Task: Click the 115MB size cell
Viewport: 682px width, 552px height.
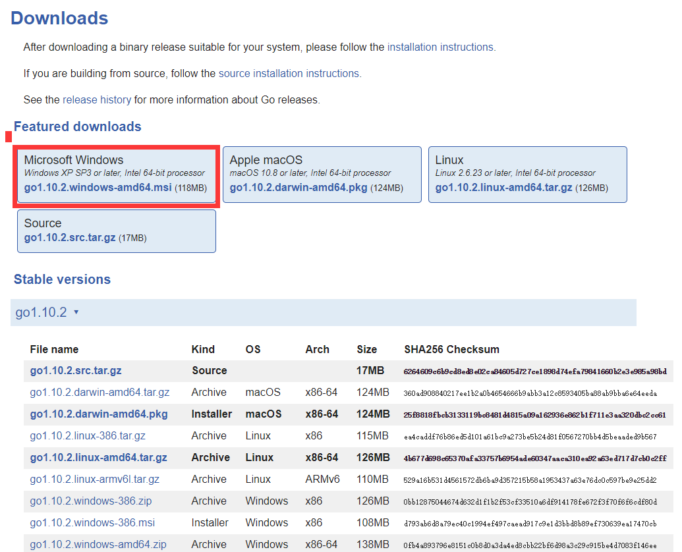Action: coord(372,436)
